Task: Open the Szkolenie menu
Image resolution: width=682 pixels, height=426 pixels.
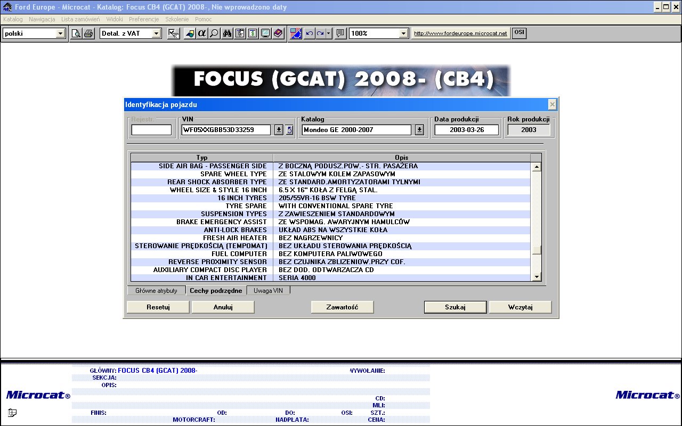Action: coord(177,19)
